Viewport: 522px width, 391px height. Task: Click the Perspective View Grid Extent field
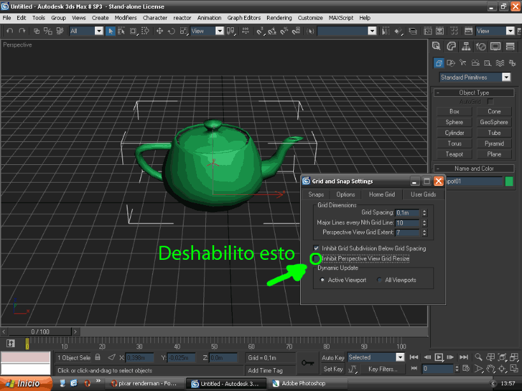(x=407, y=232)
